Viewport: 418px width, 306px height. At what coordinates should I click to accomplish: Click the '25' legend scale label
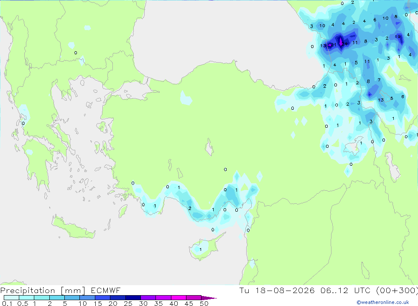tap(128, 303)
